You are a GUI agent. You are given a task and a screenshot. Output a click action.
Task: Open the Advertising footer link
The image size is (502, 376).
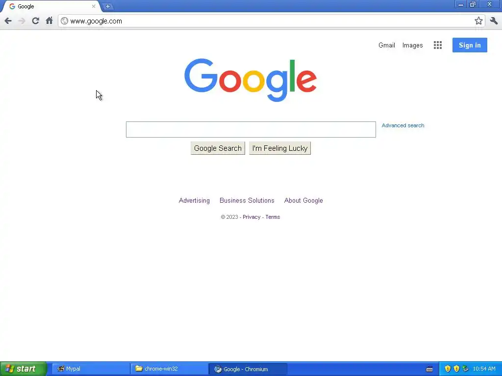[194, 200]
